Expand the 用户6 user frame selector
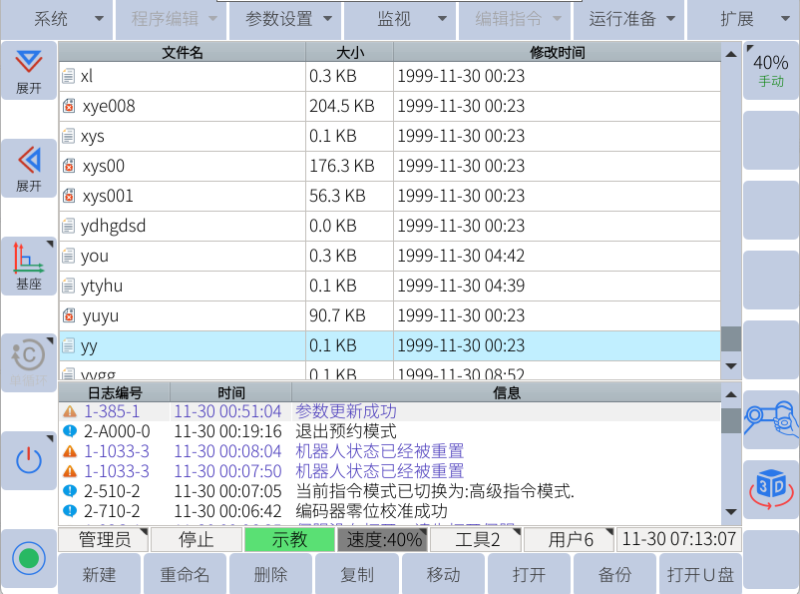This screenshot has width=800, height=594. point(567,540)
